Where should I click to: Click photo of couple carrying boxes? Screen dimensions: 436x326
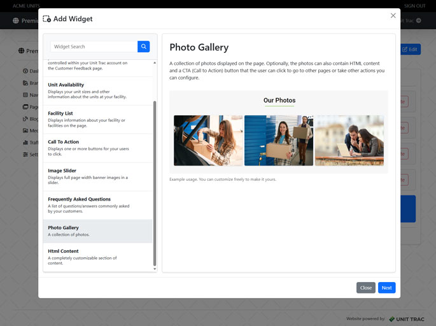click(x=279, y=141)
